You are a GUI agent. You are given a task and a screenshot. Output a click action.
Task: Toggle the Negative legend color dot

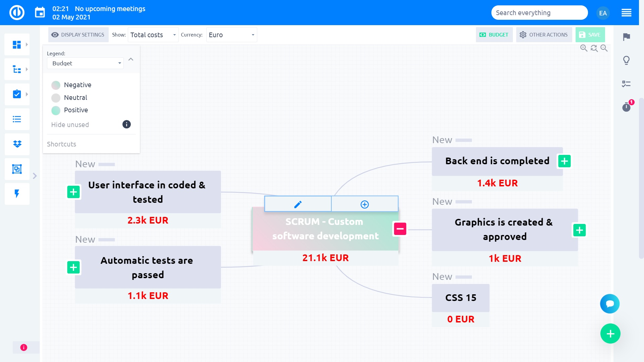click(56, 85)
